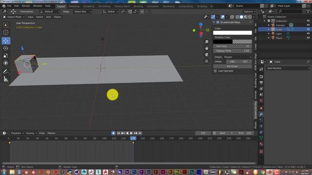Image resolution: width=312 pixels, height=175 pixels.
Task: Click the zoom view magnifier icon
Action: coord(207,42)
